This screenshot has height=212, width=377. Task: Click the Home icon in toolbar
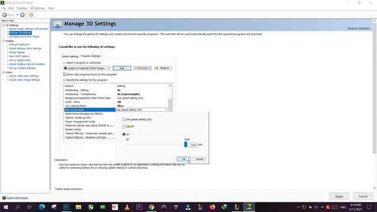(x=31, y=15)
